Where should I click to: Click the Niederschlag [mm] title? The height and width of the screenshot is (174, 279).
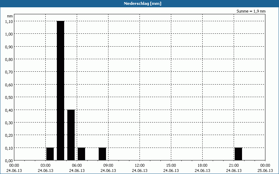pos(143,3)
